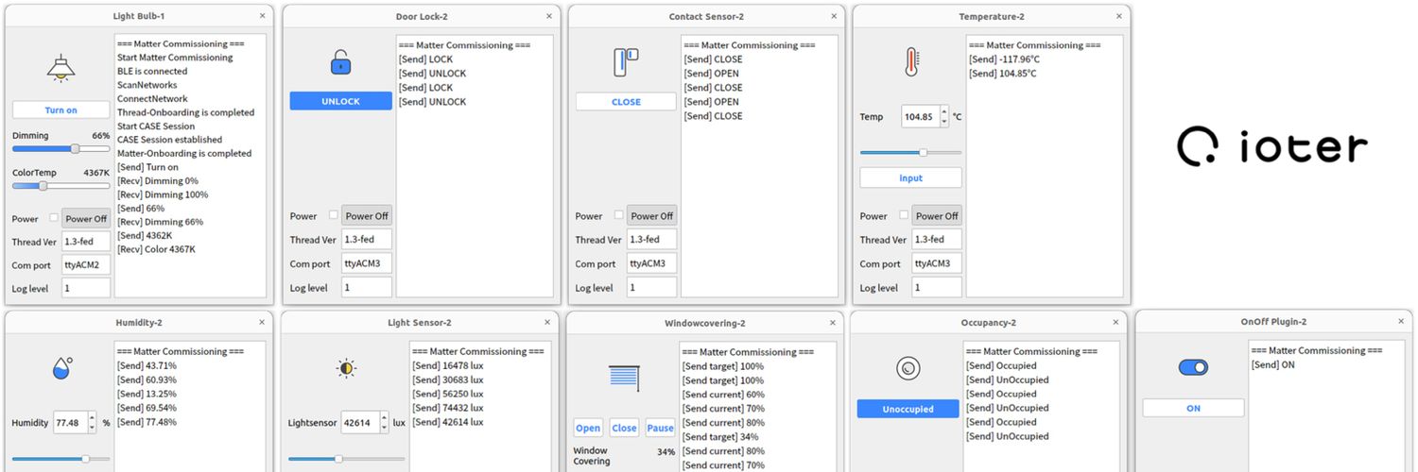Close the Door Lock-2 window
The width and height of the screenshot is (1418, 472).
coord(548,16)
